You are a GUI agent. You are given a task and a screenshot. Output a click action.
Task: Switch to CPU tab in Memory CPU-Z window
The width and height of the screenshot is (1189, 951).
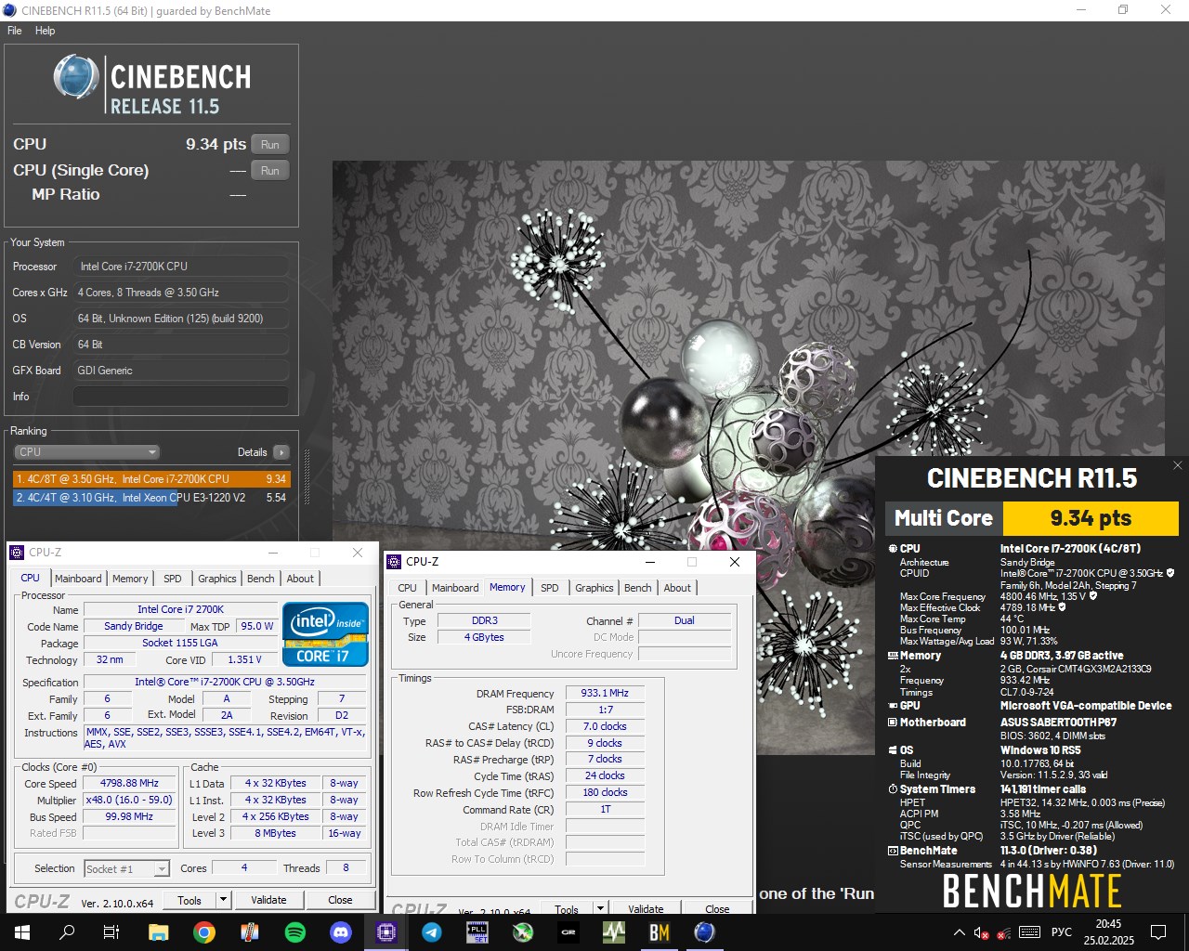click(x=407, y=588)
